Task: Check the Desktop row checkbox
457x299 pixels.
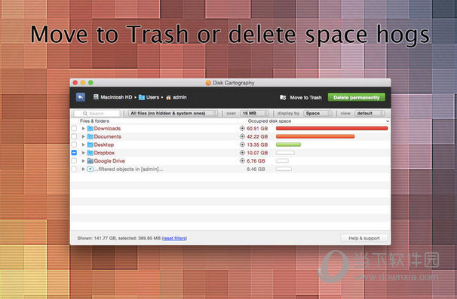Action: (74, 145)
